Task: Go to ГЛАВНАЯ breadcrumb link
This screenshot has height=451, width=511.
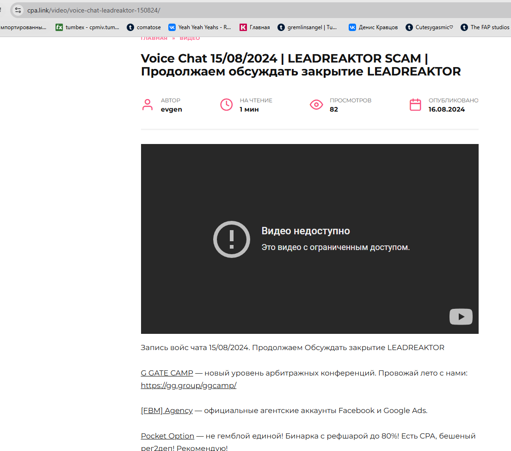Action: (154, 38)
